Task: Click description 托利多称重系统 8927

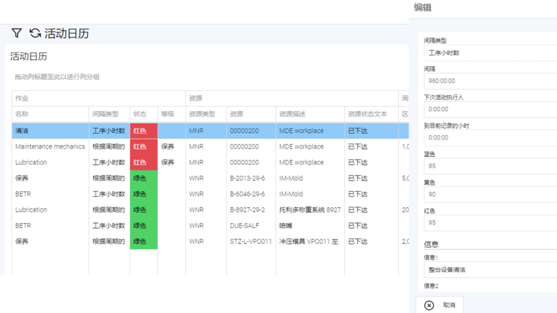Action: pos(310,210)
